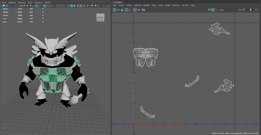Viewport: 261px width, 135px height.
Task: Click the top-right UV shell
Action: point(219,29)
